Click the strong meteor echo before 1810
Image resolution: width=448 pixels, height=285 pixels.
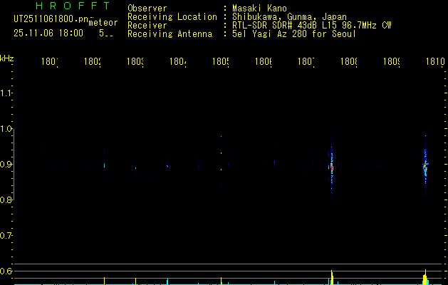pos(425,167)
